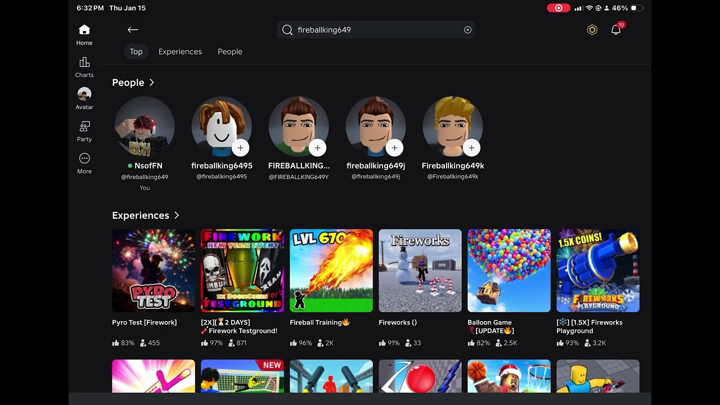Open the Fireworks Playground thumbnail
The image size is (720, 405).
click(598, 271)
